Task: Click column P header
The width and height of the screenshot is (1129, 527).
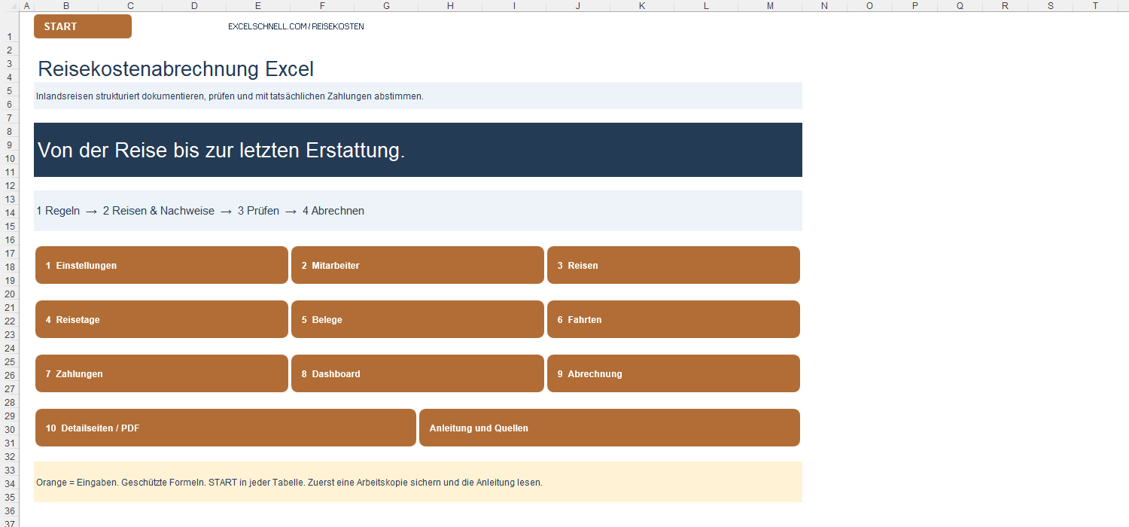Action: click(x=915, y=5)
